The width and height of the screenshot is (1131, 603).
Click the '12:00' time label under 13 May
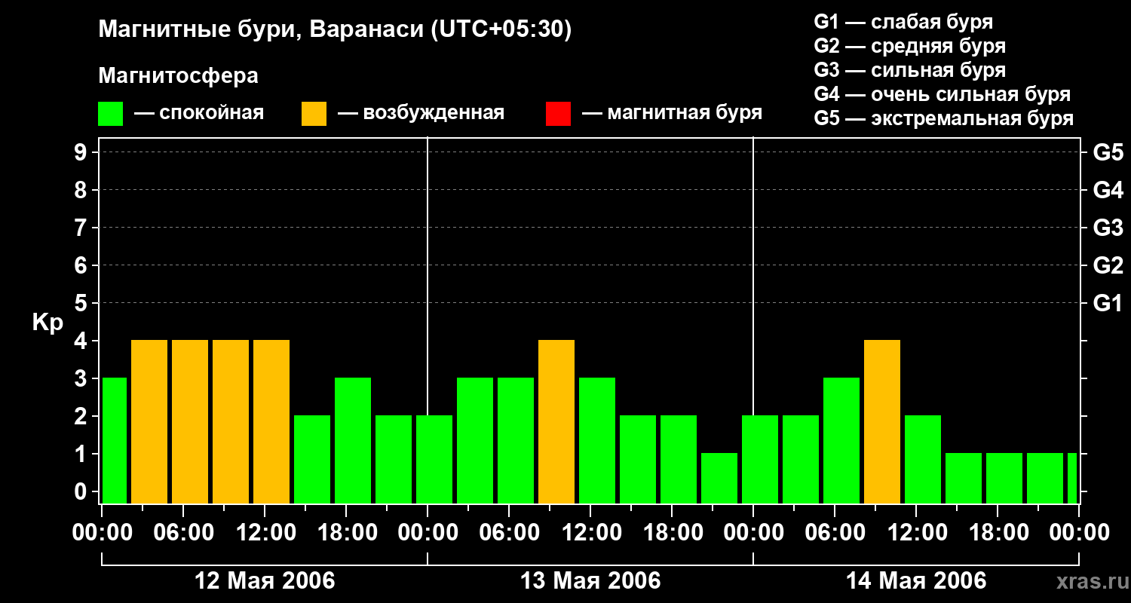click(x=590, y=533)
